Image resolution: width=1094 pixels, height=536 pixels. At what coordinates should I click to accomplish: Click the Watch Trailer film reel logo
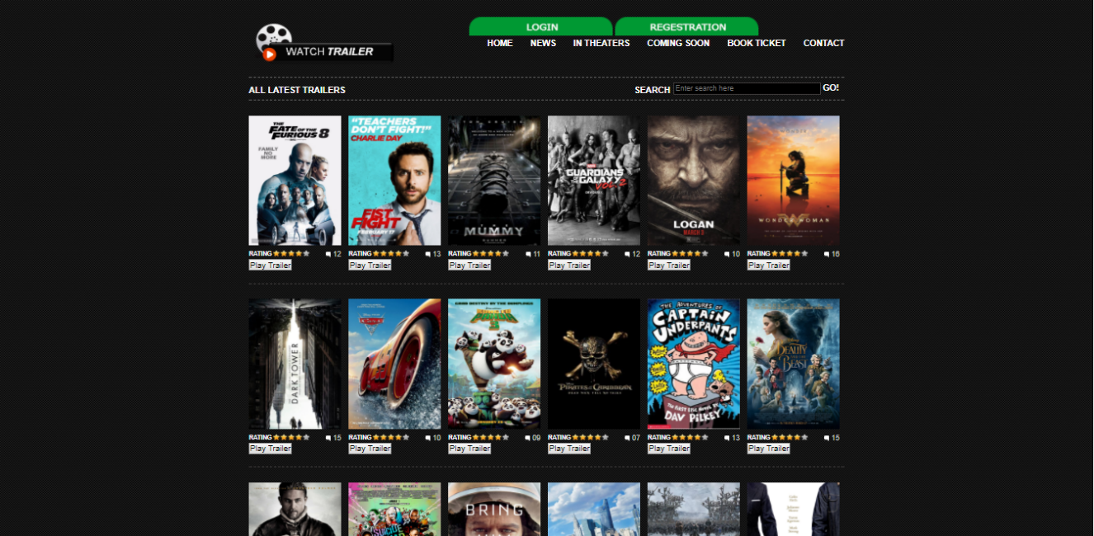[x=323, y=43]
